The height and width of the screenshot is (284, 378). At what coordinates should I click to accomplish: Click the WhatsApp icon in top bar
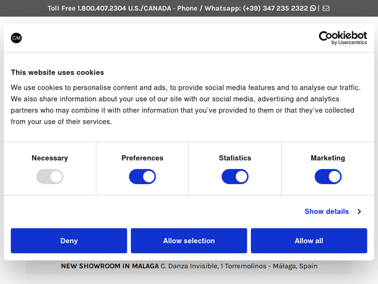click(x=313, y=8)
